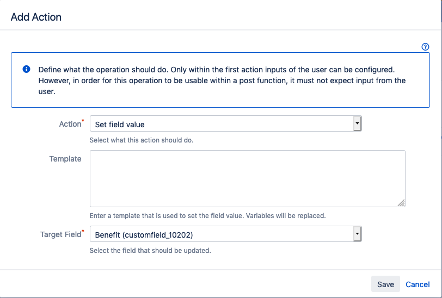Click the hint 'Select the field that should be updated'
Image resolution: width=442 pixels, height=298 pixels.
[x=150, y=251]
